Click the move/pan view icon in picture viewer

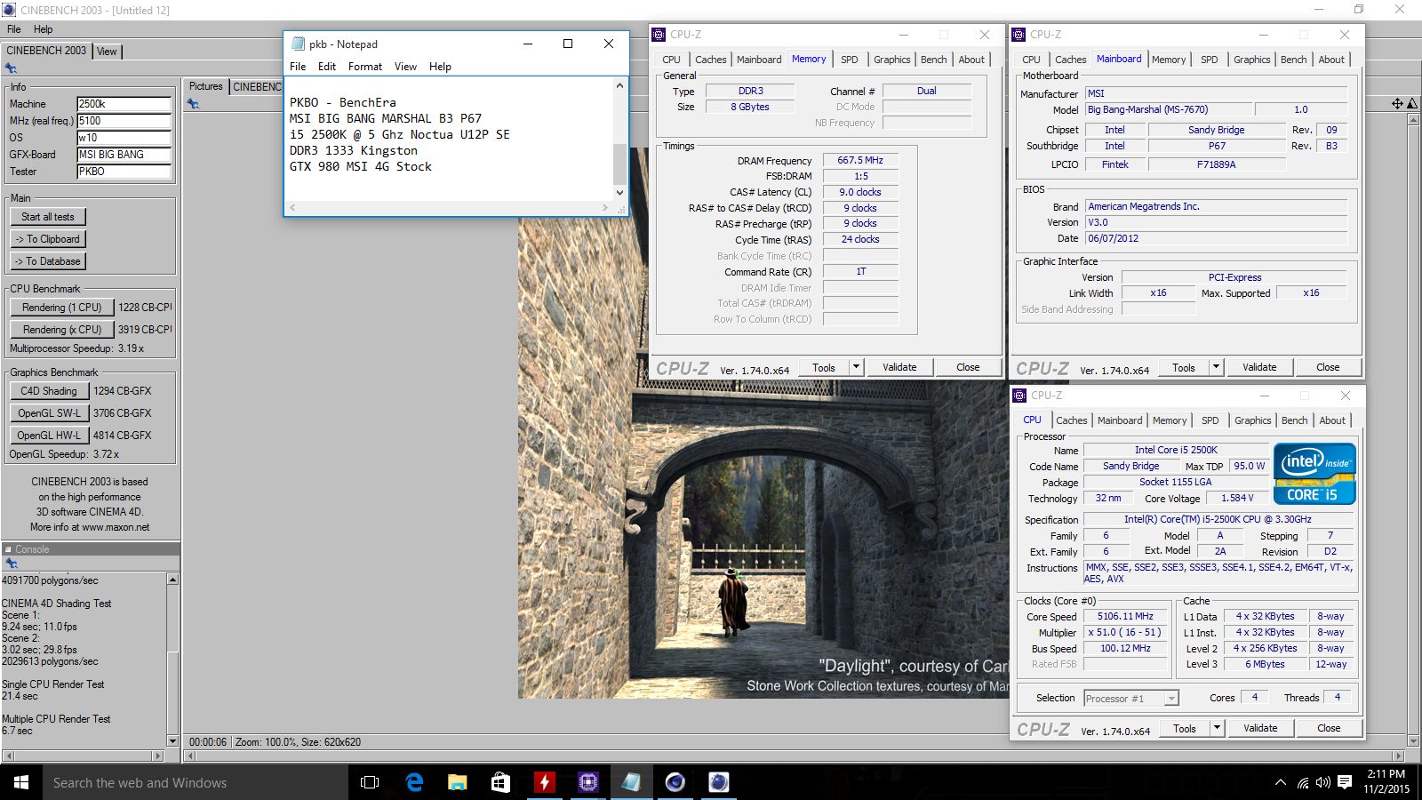[1397, 104]
